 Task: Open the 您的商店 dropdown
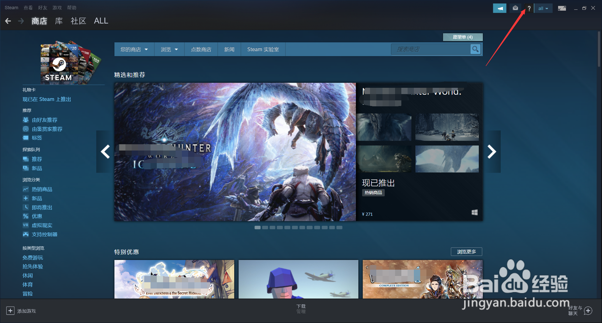click(x=134, y=49)
